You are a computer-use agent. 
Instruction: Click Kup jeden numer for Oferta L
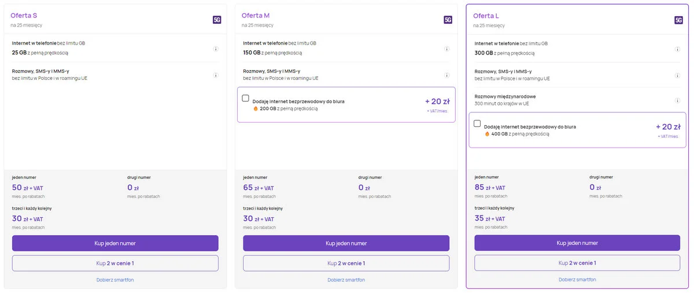click(577, 243)
